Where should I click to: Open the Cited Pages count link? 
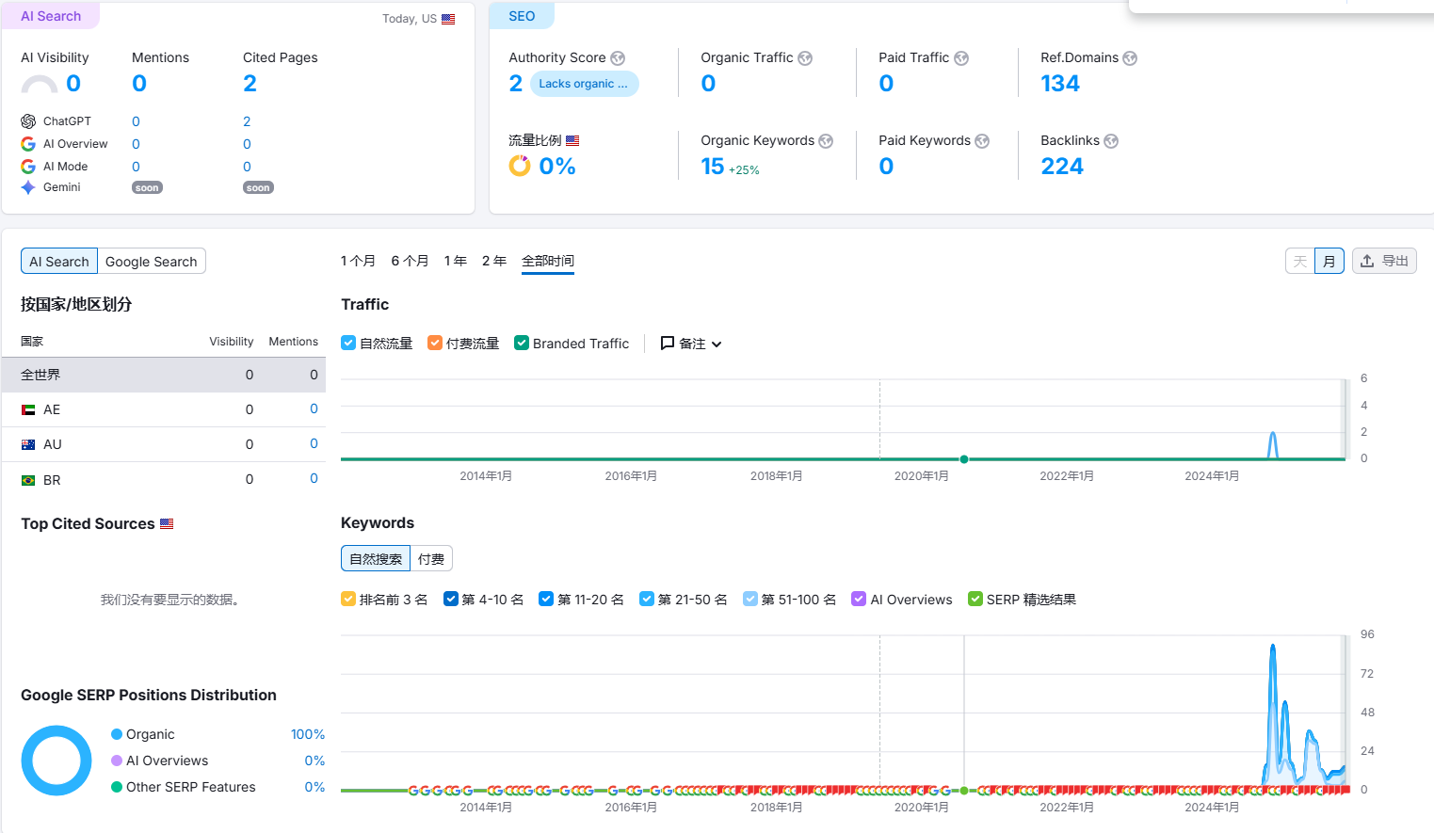[x=250, y=84]
